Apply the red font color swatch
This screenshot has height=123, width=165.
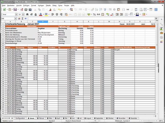pyautogui.click(x=40, y=14)
